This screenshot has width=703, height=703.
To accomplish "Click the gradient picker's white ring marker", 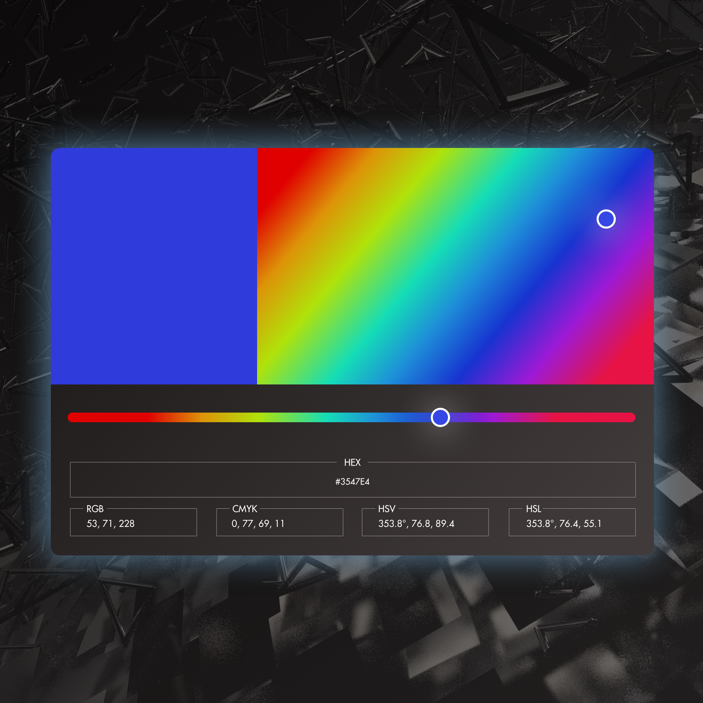I will pyautogui.click(x=606, y=219).
